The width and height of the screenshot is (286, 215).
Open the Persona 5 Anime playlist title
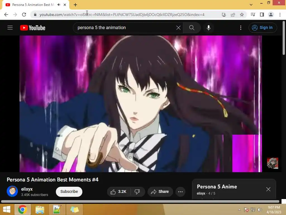click(217, 187)
